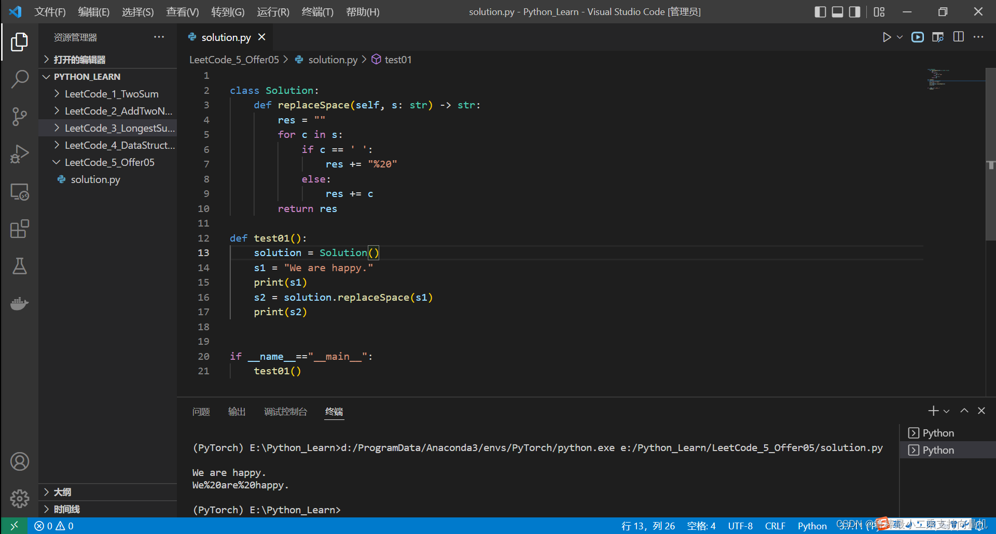Toggle the secondary side bar layout
This screenshot has width=996, height=534.
tap(854, 12)
